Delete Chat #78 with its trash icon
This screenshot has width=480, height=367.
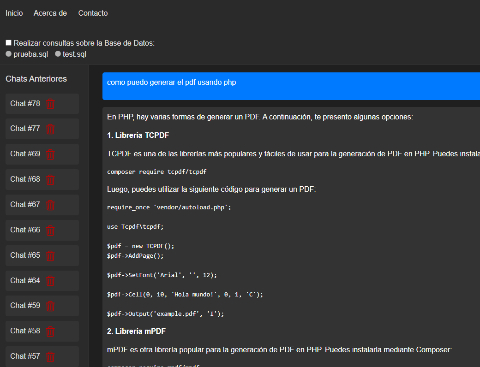(x=50, y=104)
